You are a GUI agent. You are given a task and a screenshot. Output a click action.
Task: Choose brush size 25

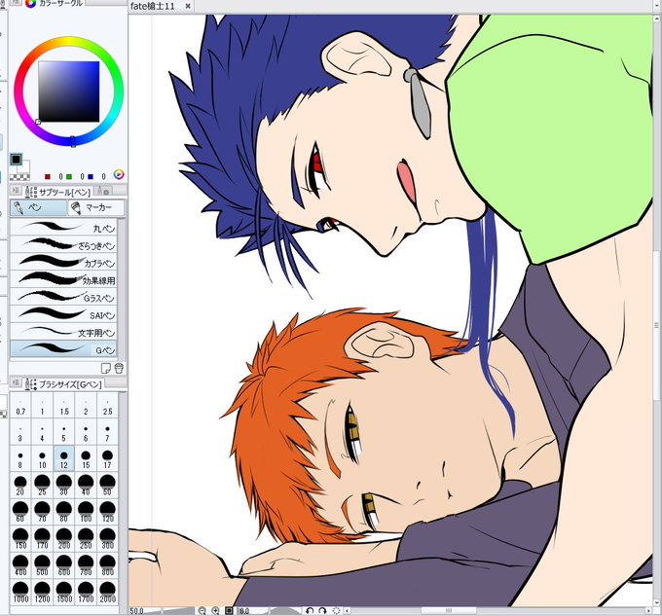pos(42,486)
